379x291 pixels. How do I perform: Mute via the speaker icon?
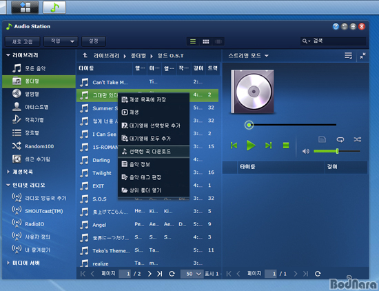[x=306, y=152]
